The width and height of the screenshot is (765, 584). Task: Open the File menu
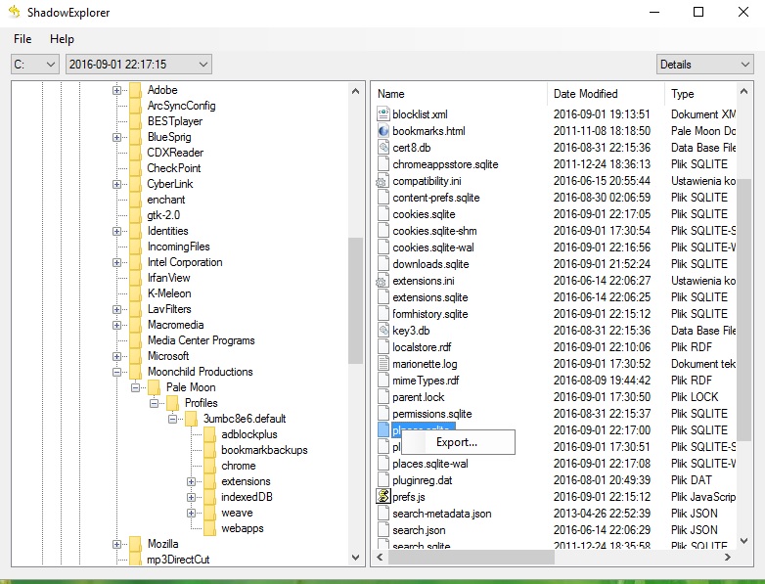(22, 39)
